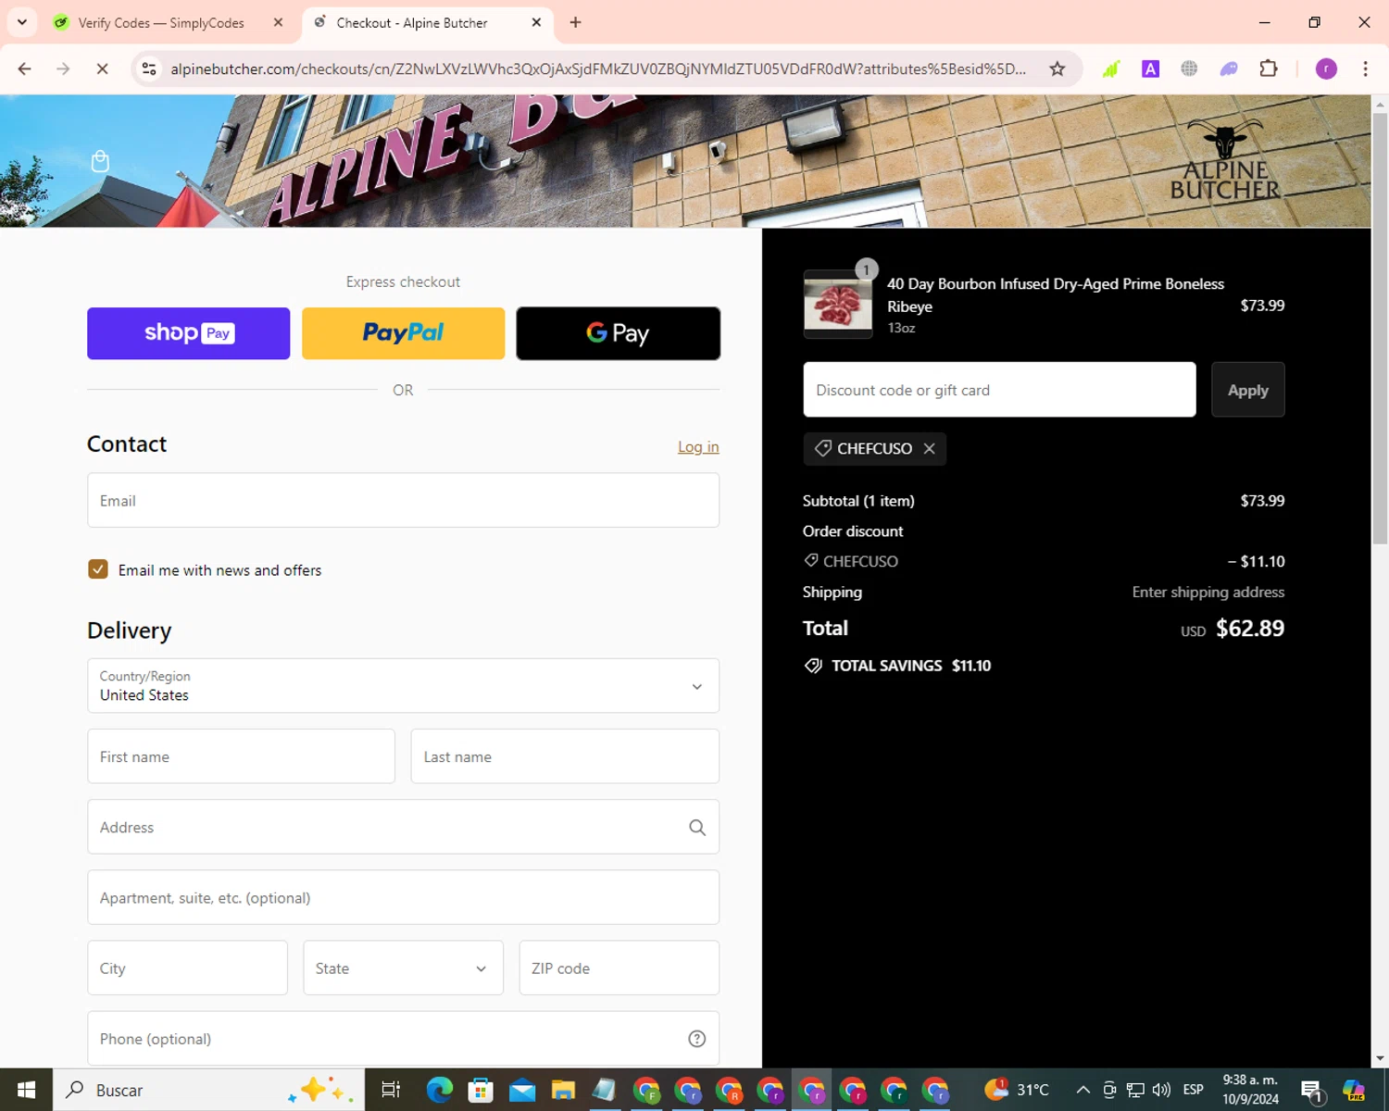Click the address bar URL
The height and width of the screenshot is (1111, 1389).
click(x=598, y=69)
